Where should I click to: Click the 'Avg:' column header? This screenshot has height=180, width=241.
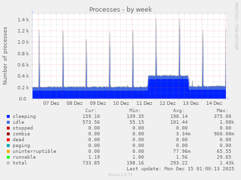click(x=178, y=111)
